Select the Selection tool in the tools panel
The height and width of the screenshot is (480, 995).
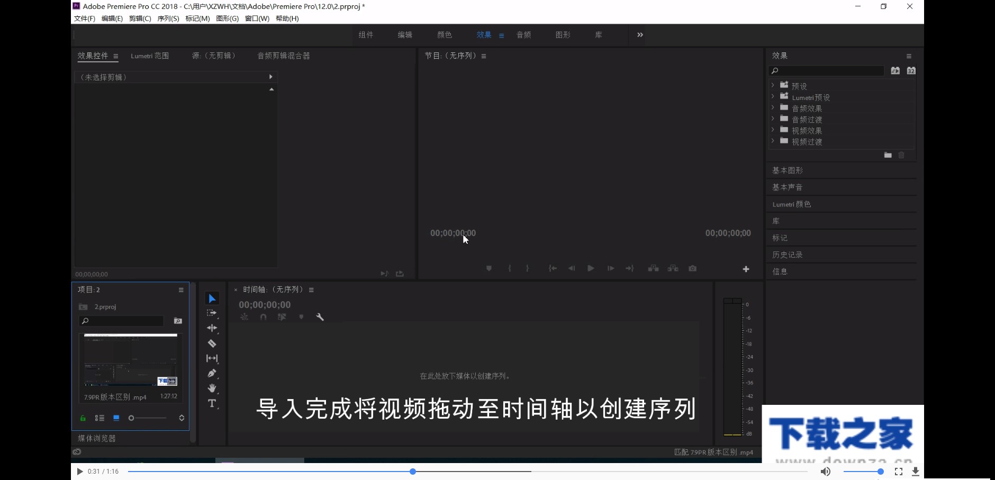click(x=212, y=298)
